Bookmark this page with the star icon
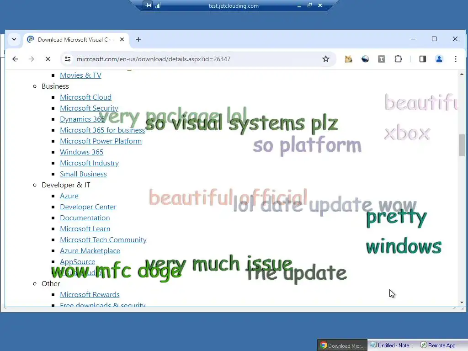Screen dimensions: 468x351 pos(325,59)
